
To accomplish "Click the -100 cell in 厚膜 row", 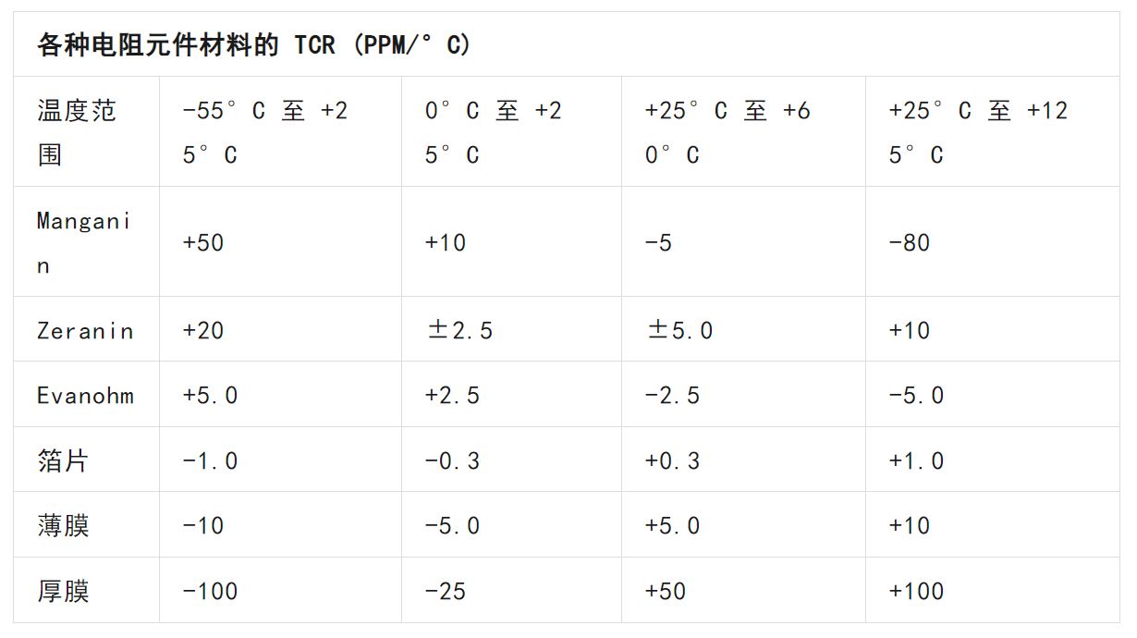I will point(210,591).
